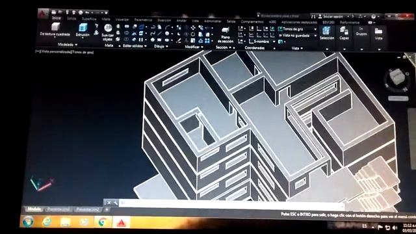Expand the Modificar panel
Image resolution: width=416 pixels, height=234 pixels.
[194, 47]
